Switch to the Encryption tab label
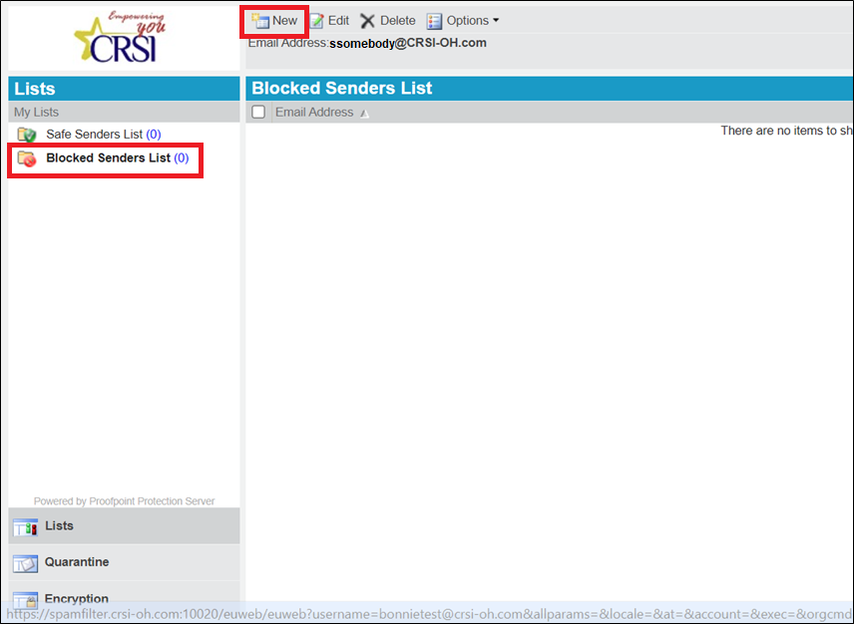The width and height of the screenshot is (854, 624). tap(77, 598)
